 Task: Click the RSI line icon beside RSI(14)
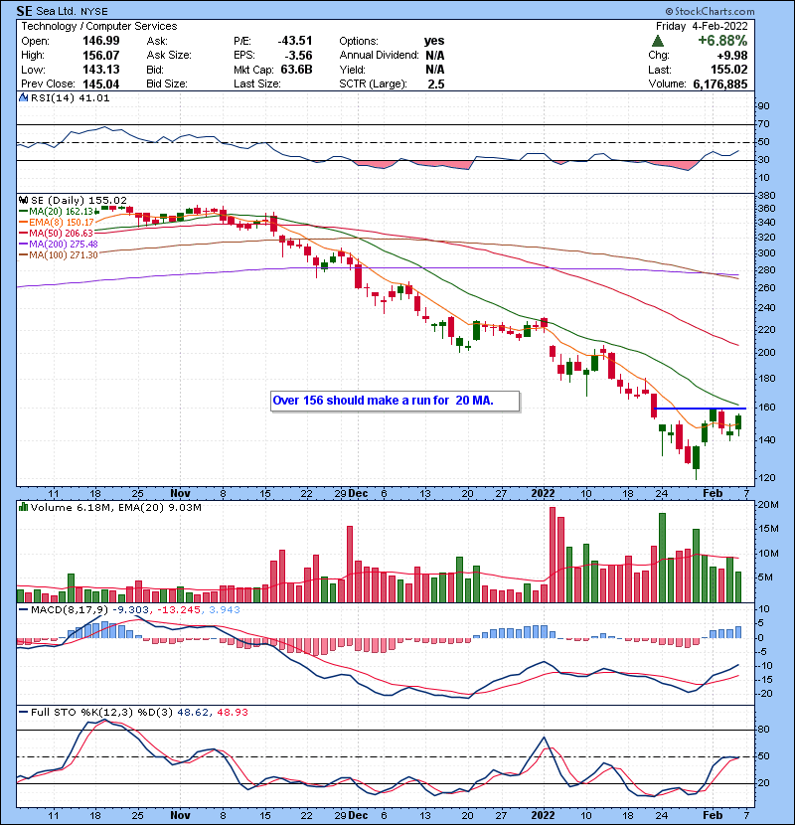[23, 97]
